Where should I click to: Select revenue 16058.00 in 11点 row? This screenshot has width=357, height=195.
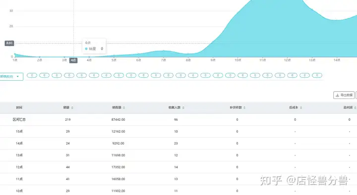click(118, 179)
